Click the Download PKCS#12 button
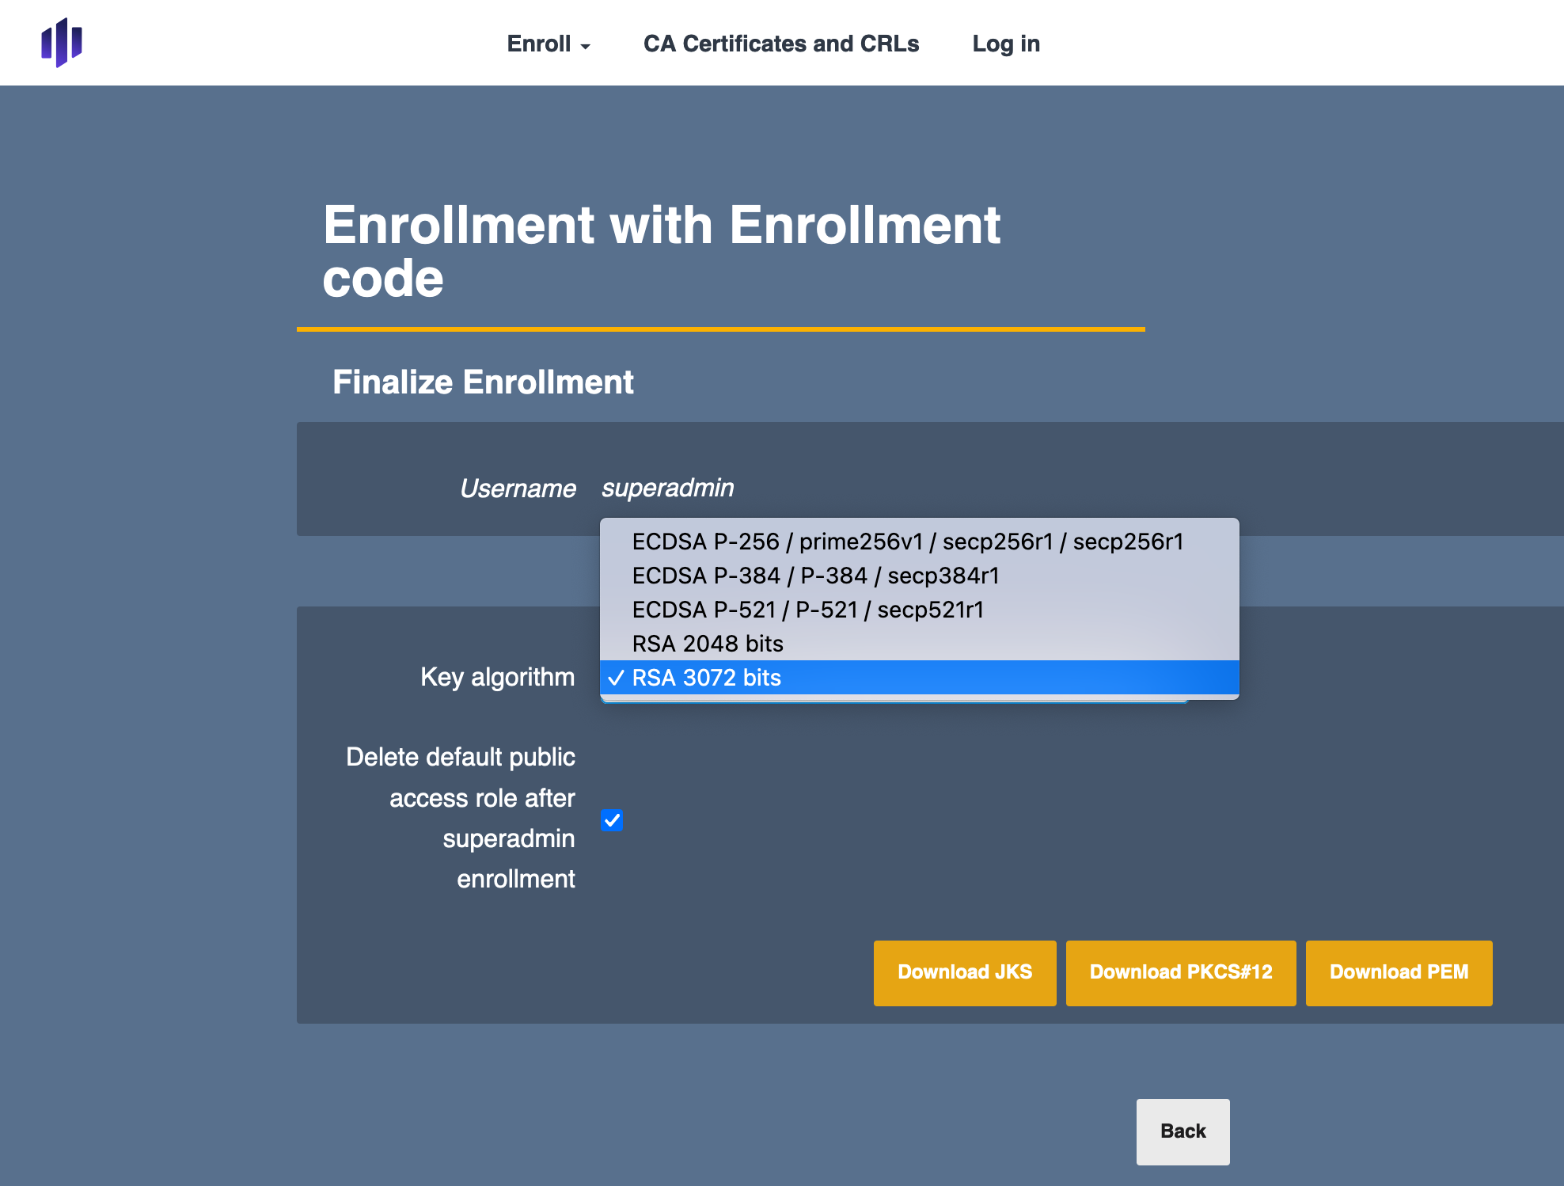This screenshot has height=1186, width=1564. (1180, 972)
